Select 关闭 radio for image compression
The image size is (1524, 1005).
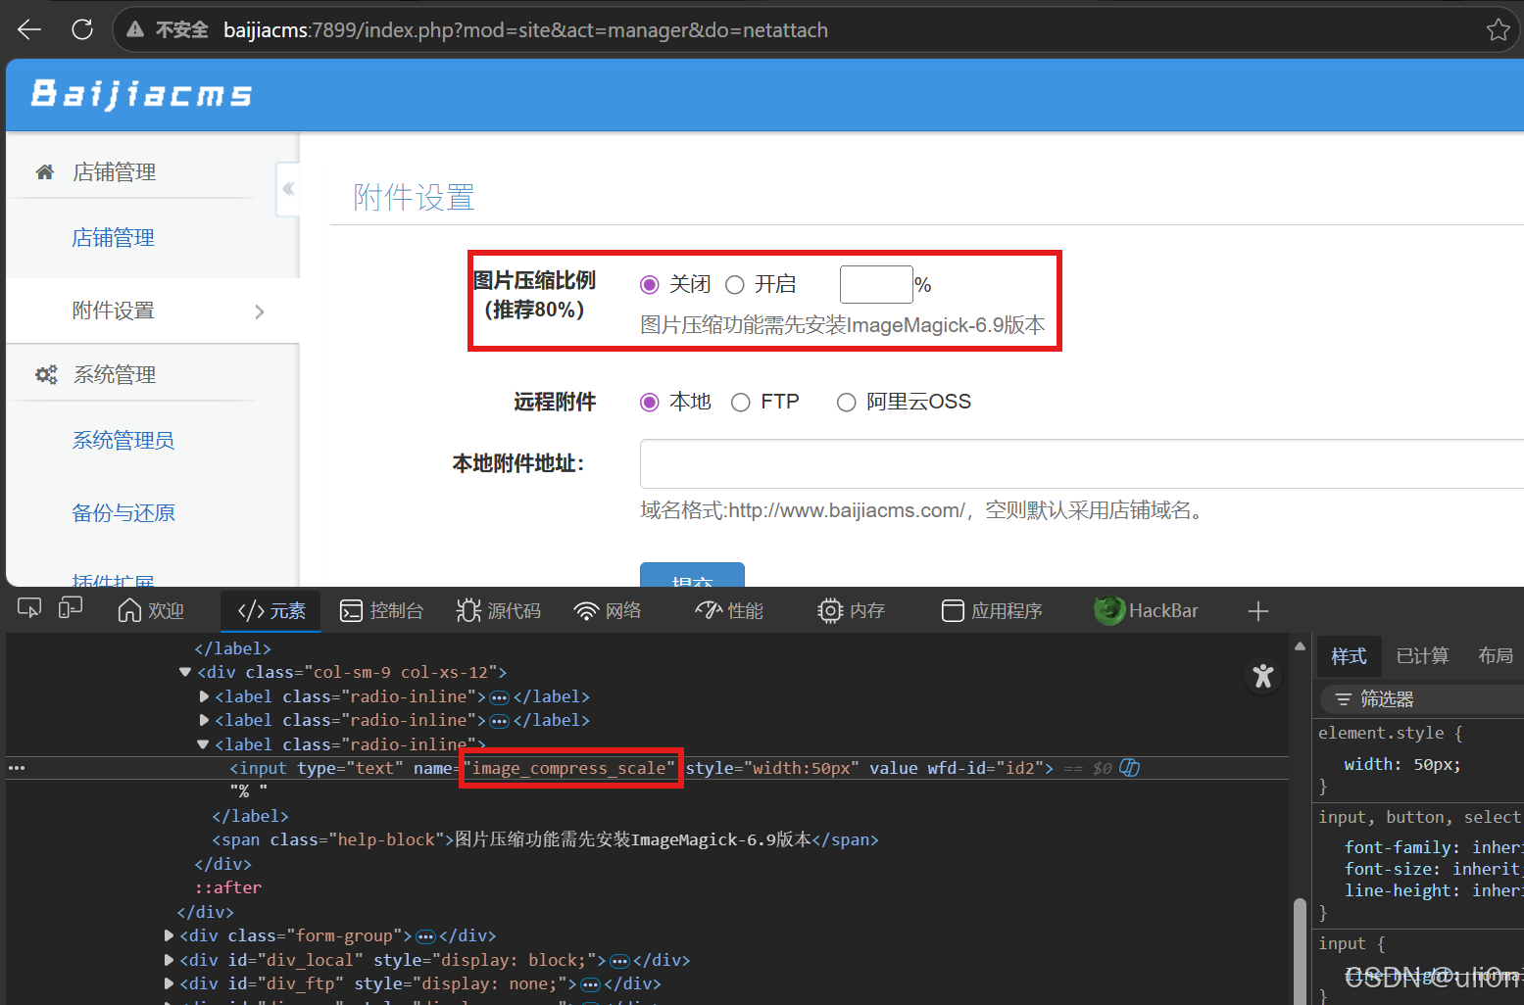click(x=649, y=285)
